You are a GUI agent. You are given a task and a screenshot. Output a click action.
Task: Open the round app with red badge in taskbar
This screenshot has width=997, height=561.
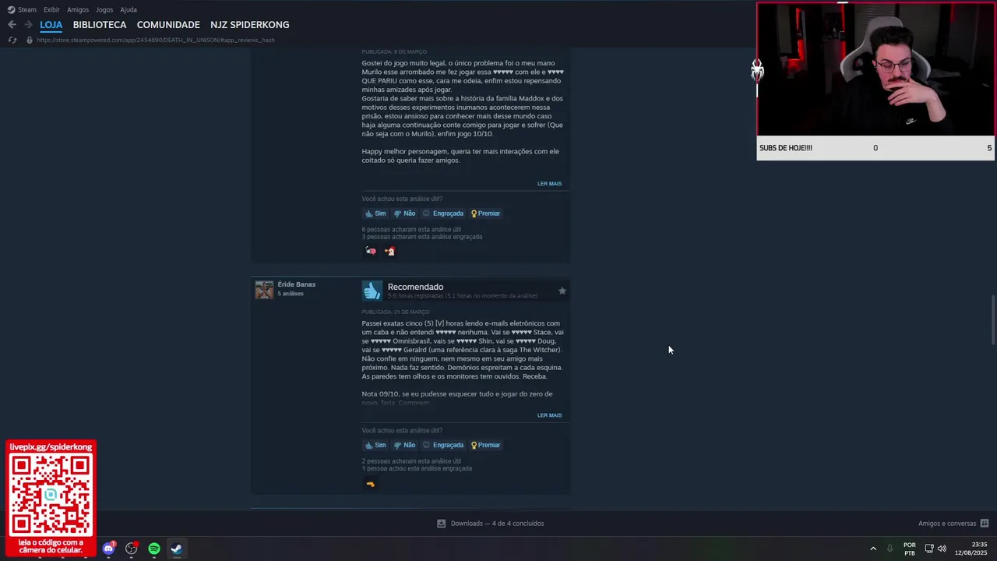click(x=132, y=549)
